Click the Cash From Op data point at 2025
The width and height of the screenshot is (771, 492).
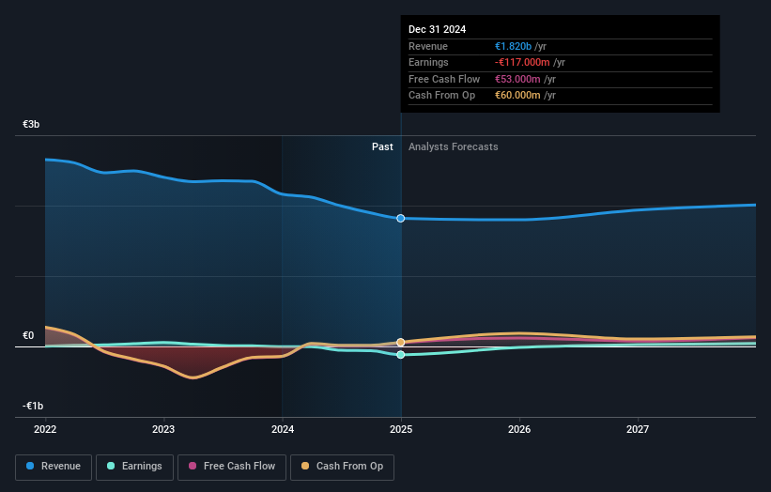pyautogui.click(x=401, y=342)
